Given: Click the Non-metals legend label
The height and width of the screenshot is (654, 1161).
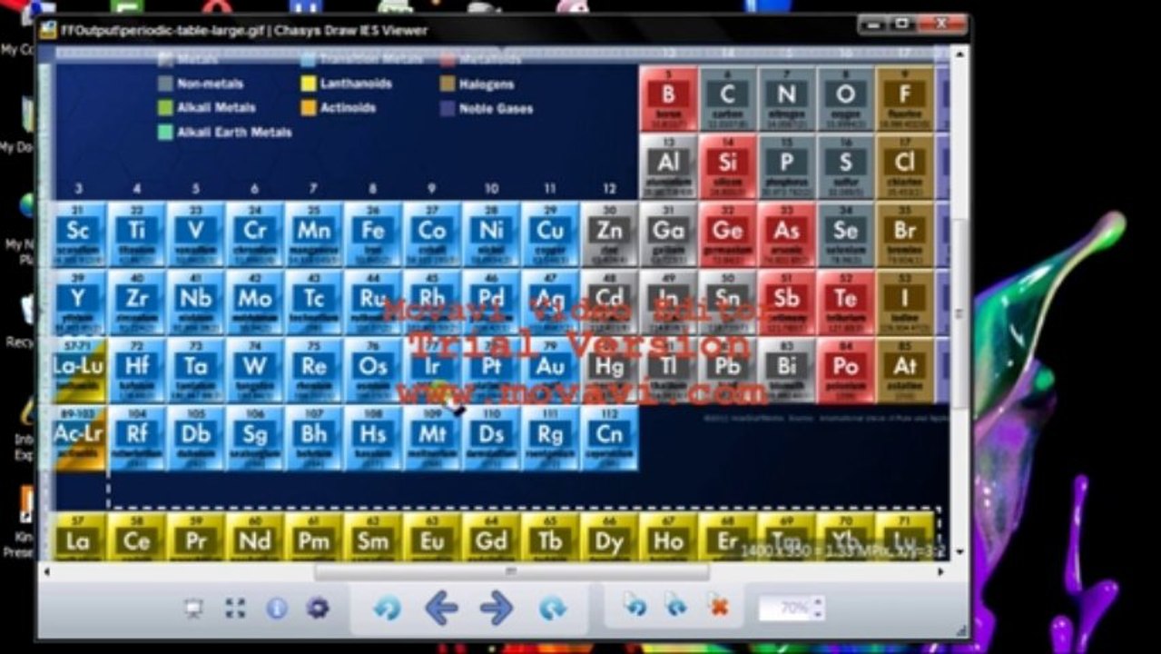Looking at the screenshot, I should pyautogui.click(x=209, y=84).
